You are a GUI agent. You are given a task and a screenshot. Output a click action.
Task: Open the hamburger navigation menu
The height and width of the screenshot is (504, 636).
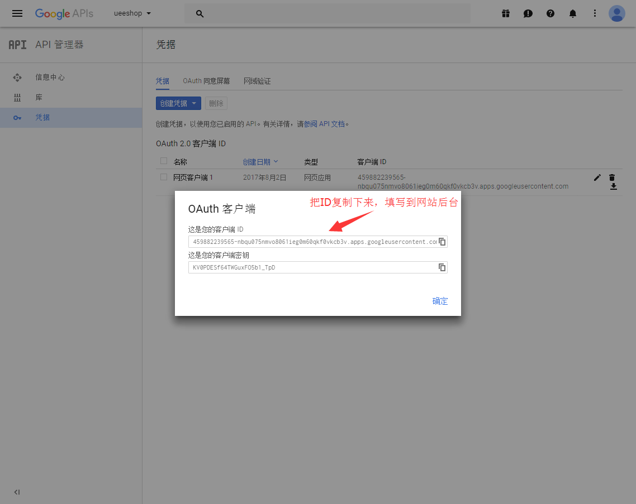click(17, 13)
